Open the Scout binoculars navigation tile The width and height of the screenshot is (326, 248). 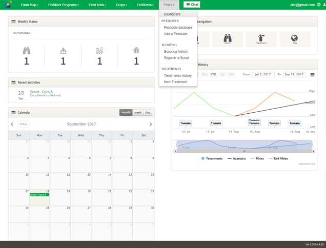pyautogui.click(x=228, y=39)
